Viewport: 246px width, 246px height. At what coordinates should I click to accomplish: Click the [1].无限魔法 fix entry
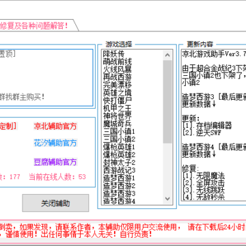tap(203, 176)
